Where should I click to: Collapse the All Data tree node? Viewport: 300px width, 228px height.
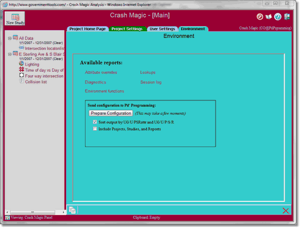tap(10, 38)
